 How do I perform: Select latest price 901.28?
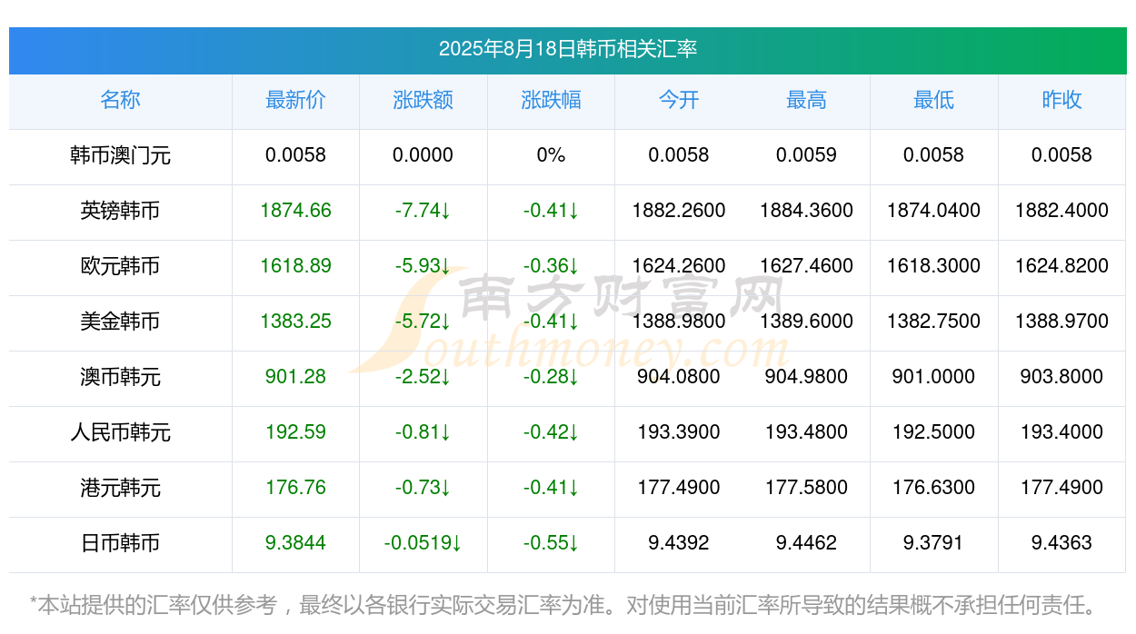[x=295, y=377]
